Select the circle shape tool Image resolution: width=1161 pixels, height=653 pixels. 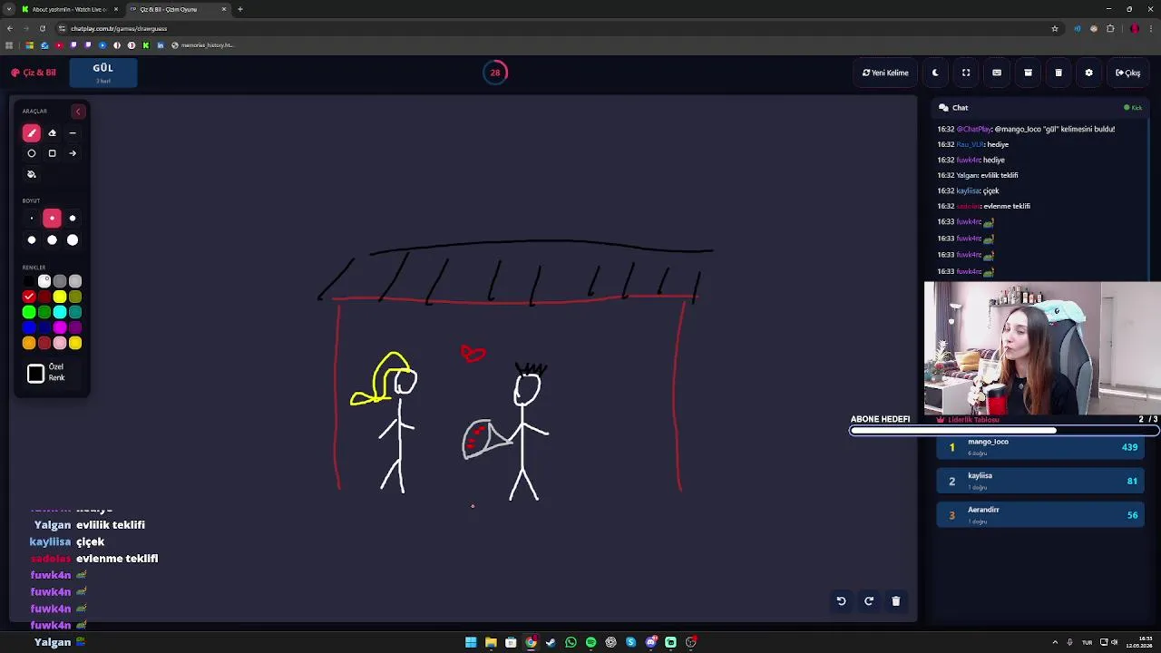32,153
